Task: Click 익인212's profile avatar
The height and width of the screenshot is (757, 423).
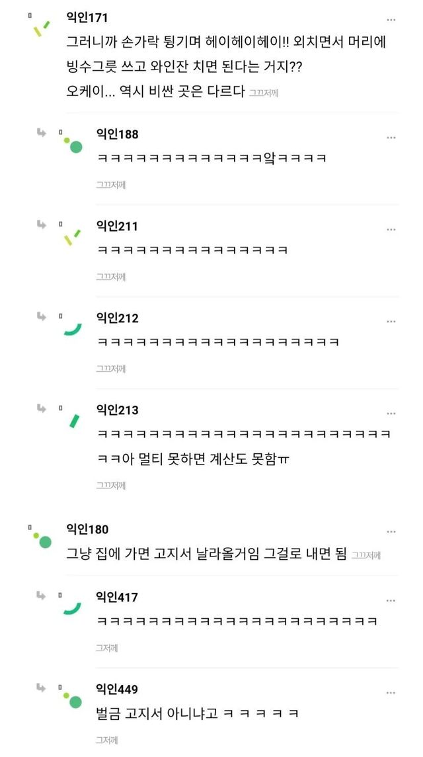Action: (x=71, y=328)
